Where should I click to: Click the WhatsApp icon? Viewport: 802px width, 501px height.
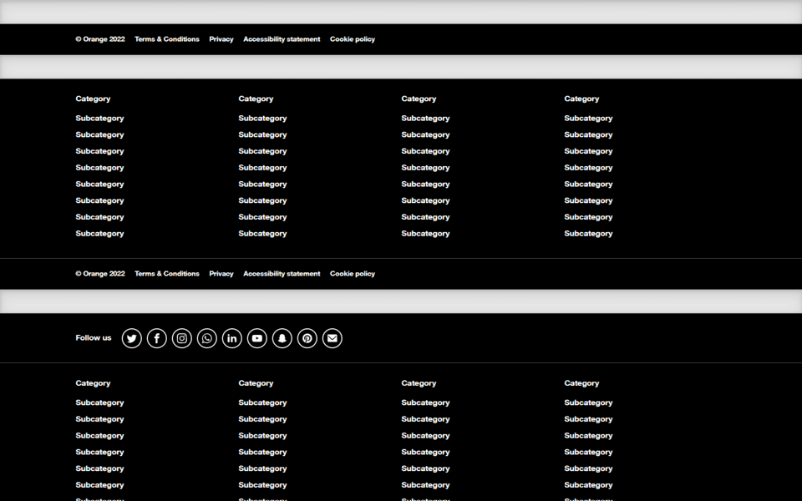(x=206, y=338)
